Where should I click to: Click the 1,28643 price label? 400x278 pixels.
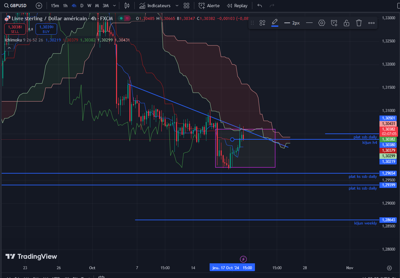click(388, 220)
